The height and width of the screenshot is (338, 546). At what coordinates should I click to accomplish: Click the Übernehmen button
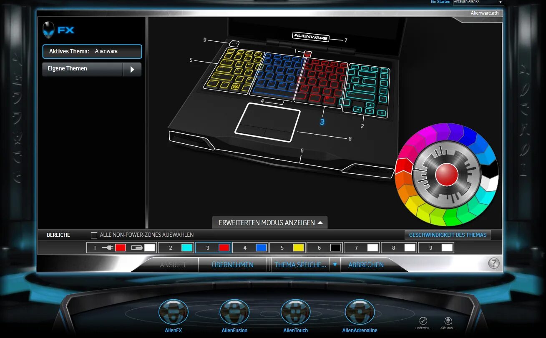tap(232, 265)
